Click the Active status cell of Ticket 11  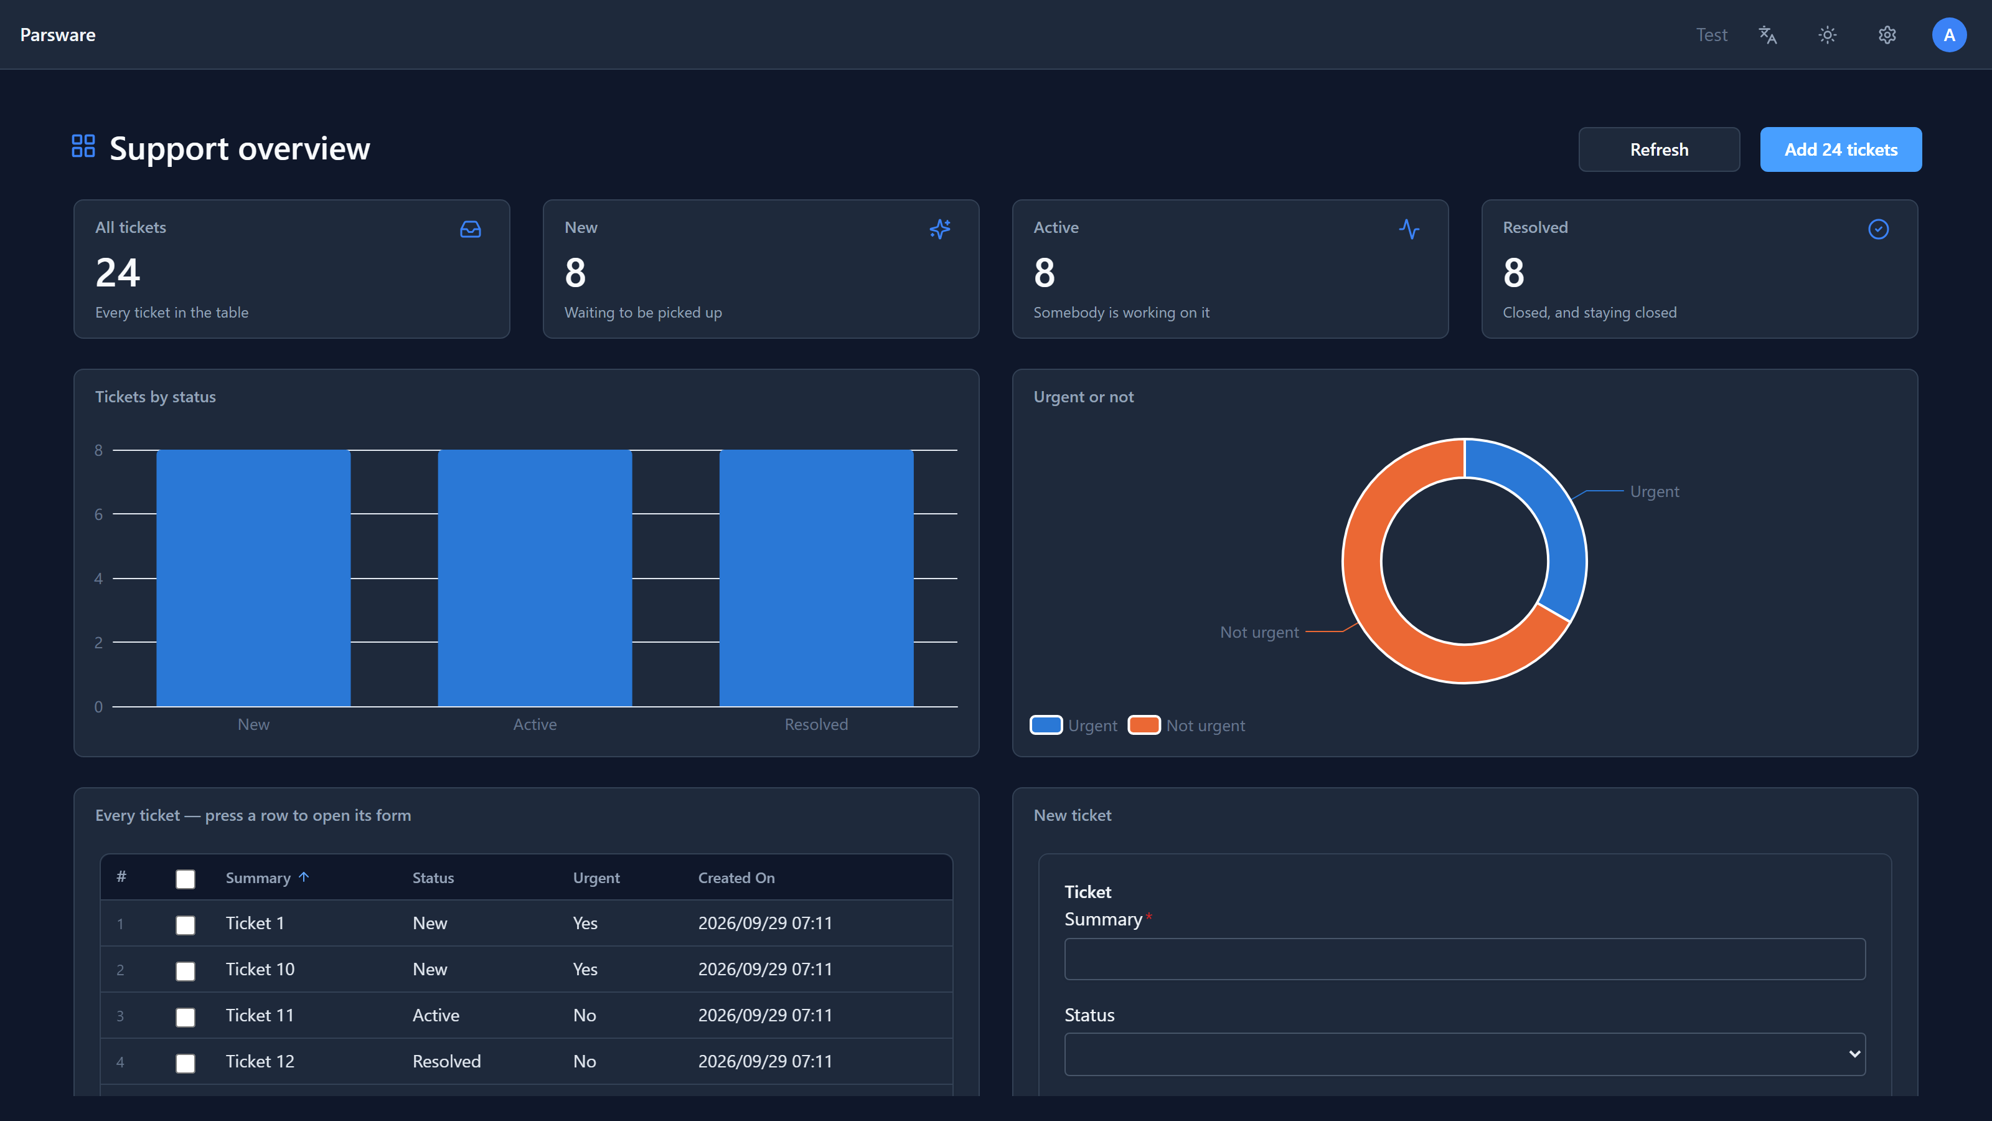[x=435, y=1015]
